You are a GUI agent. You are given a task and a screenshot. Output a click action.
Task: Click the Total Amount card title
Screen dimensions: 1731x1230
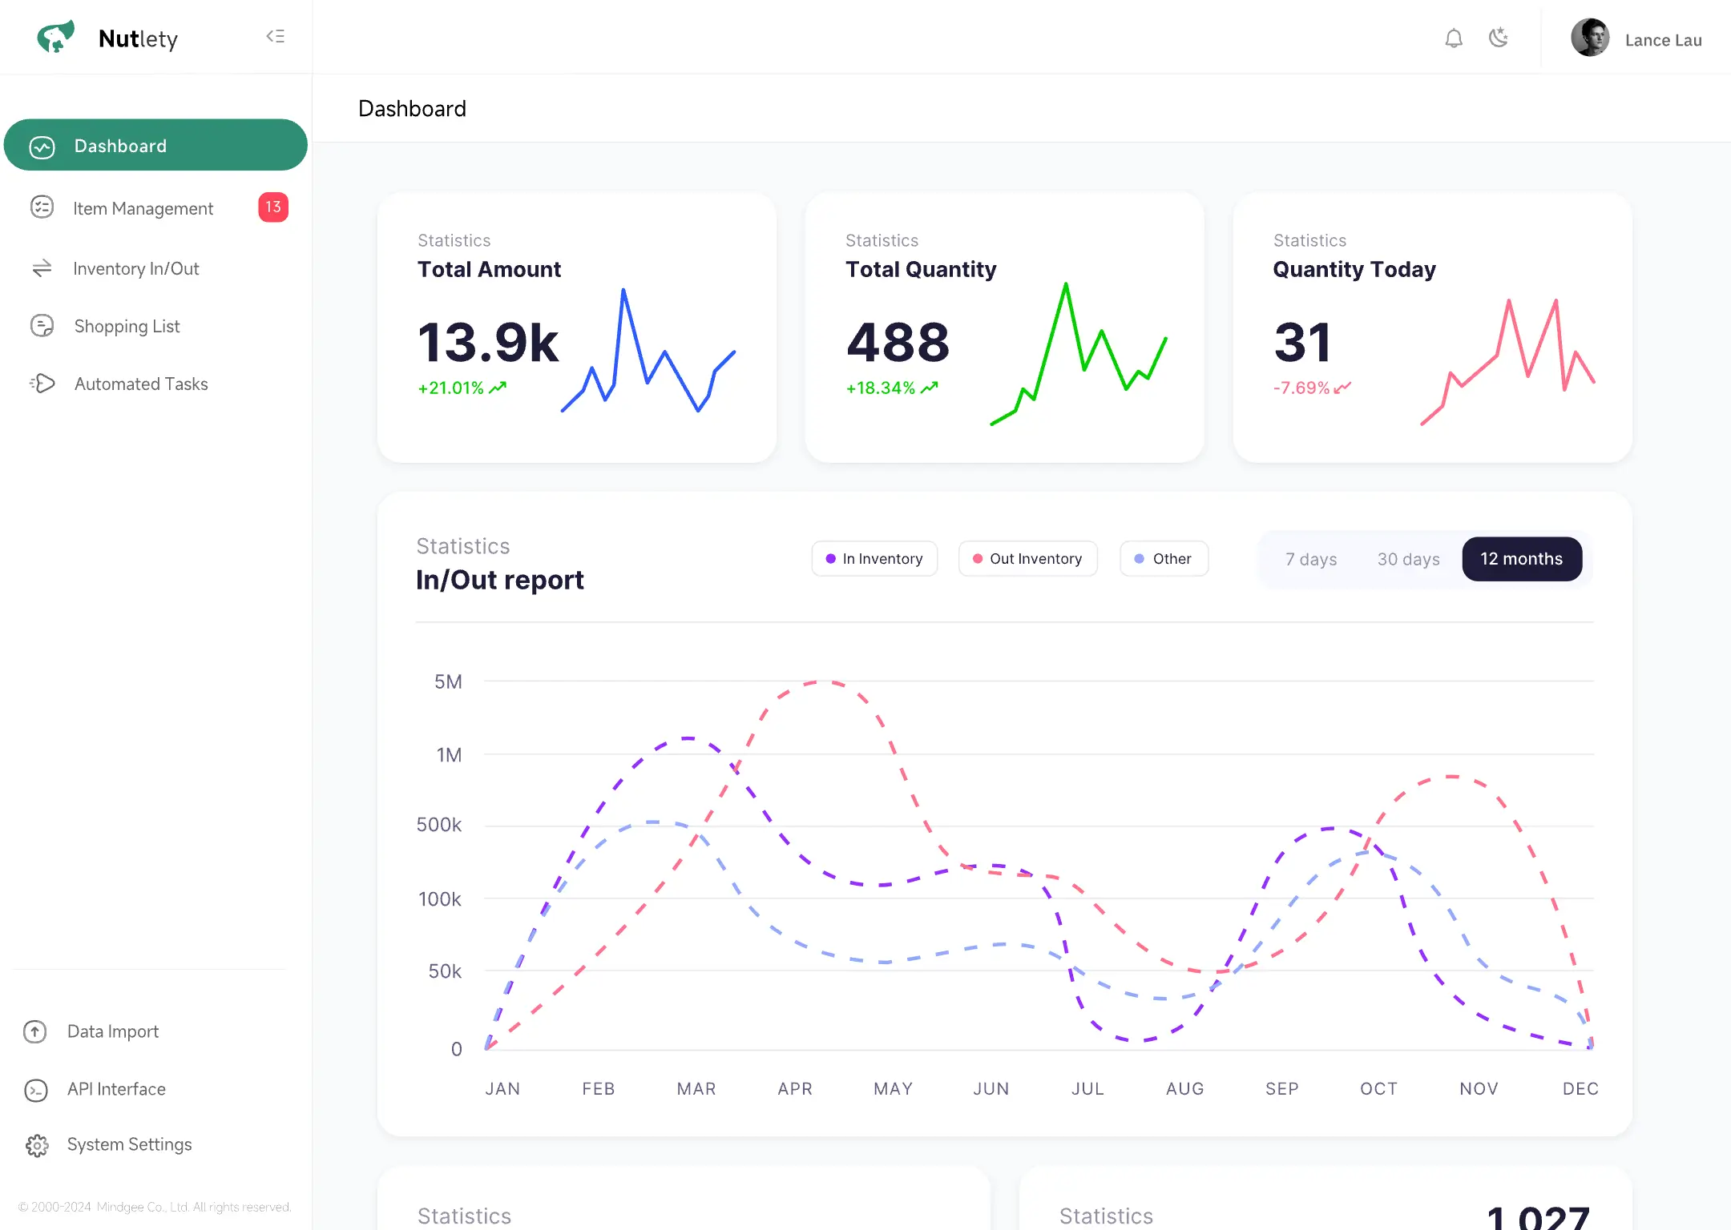click(489, 270)
